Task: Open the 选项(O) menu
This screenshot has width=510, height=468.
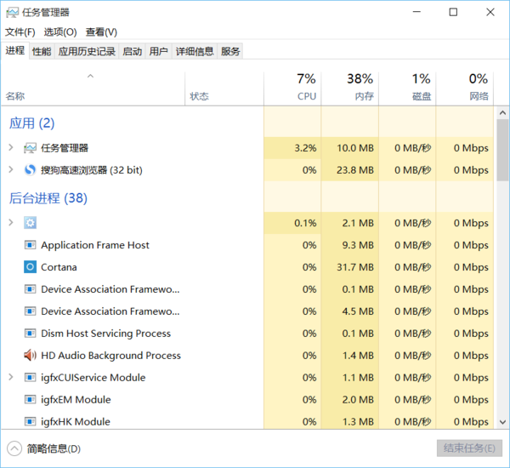Action: (x=60, y=32)
